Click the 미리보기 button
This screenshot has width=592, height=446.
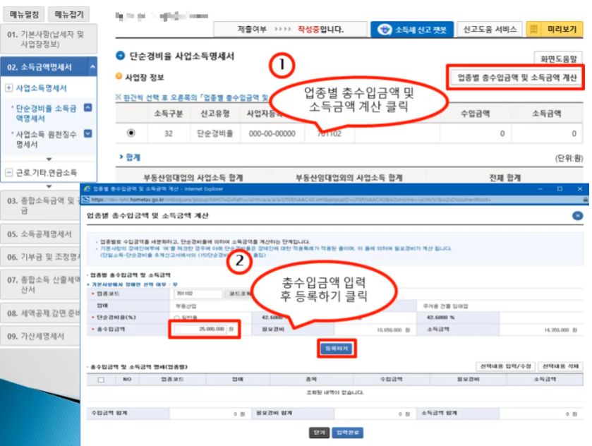555,29
